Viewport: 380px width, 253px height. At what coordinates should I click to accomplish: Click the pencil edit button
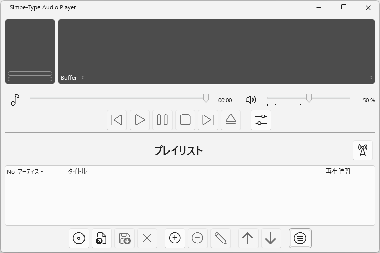[221, 238]
